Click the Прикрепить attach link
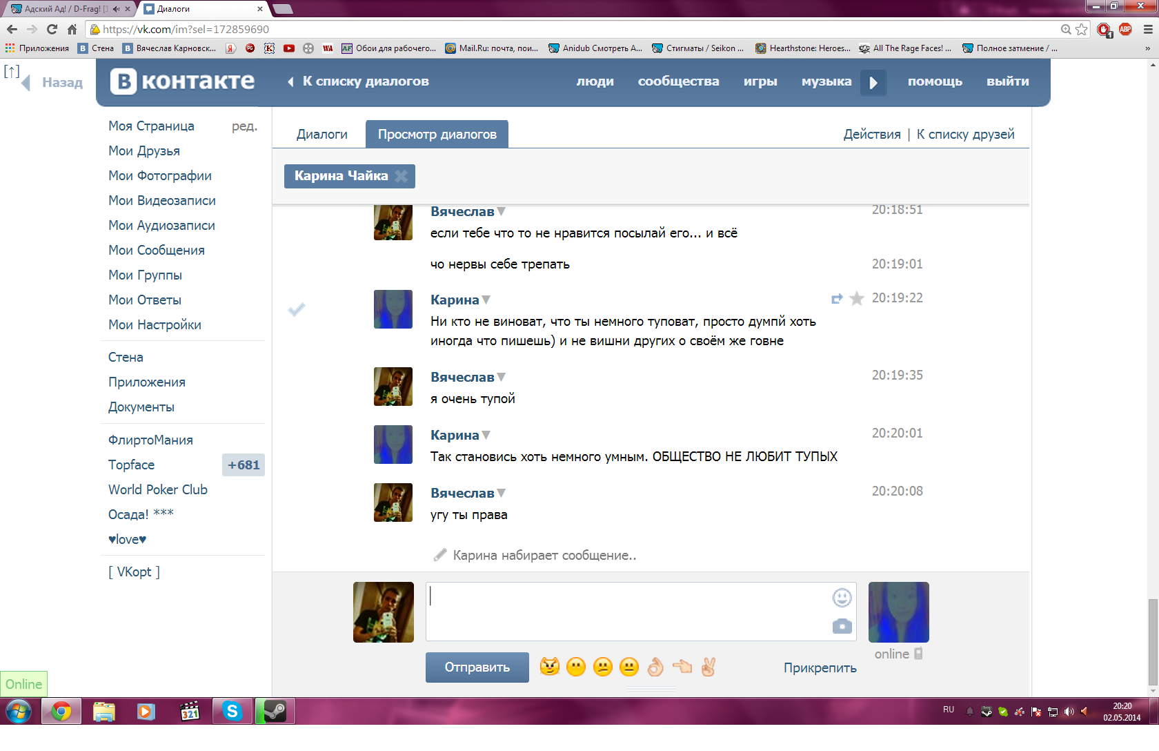Viewport: 1159px width, 751px height. [820, 667]
